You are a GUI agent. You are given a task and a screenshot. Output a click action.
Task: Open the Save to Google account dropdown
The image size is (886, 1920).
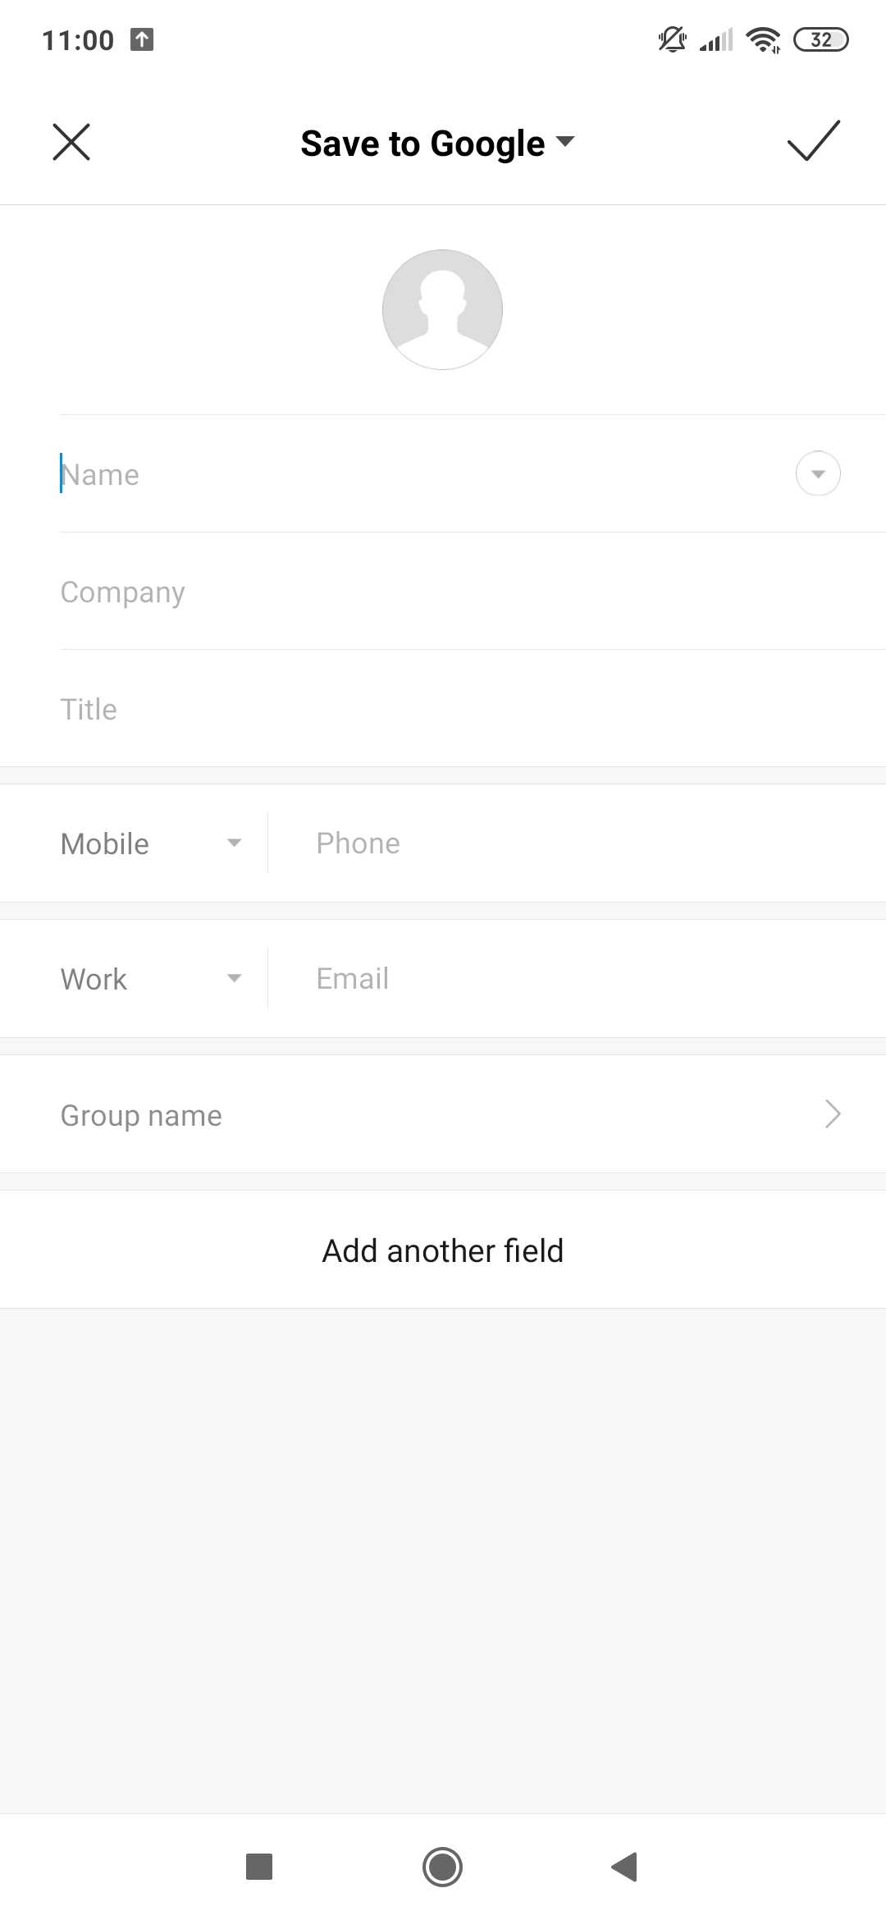click(438, 144)
